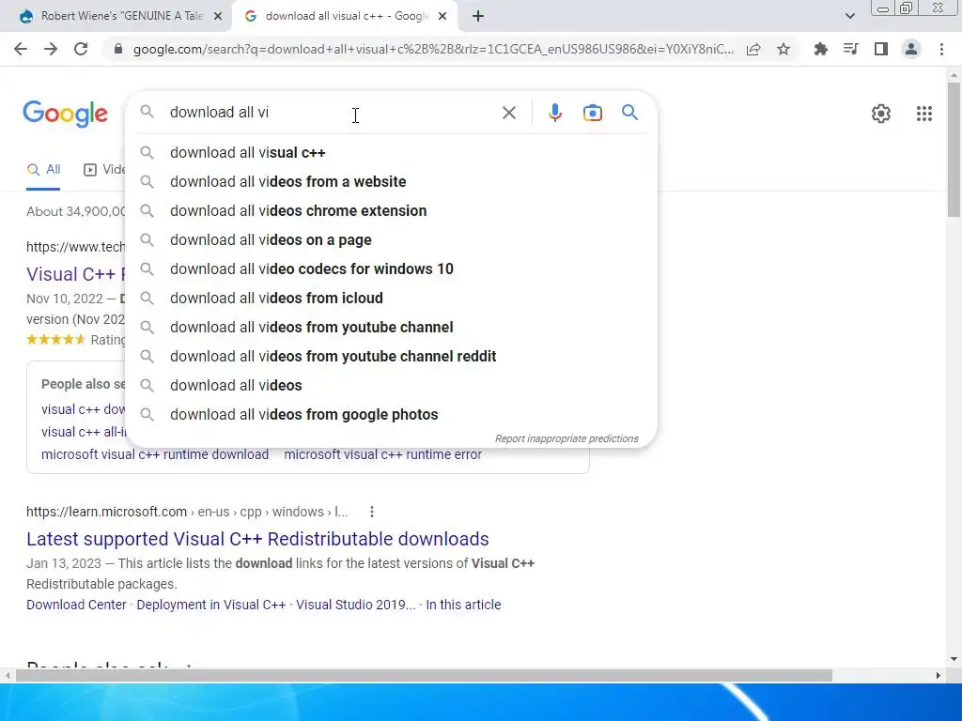Close the download all visual c++ tab
Screen dimensions: 962x721
[x=442, y=17]
